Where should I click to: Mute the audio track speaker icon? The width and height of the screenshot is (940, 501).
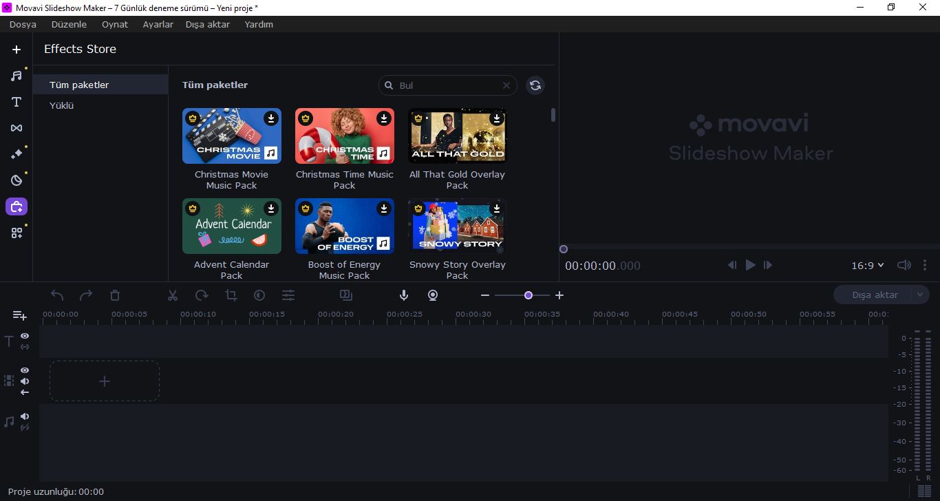pyautogui.click(x=25, y=416)
